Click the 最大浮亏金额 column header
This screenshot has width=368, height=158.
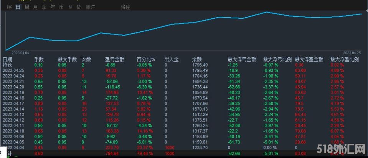pos(242,59)
